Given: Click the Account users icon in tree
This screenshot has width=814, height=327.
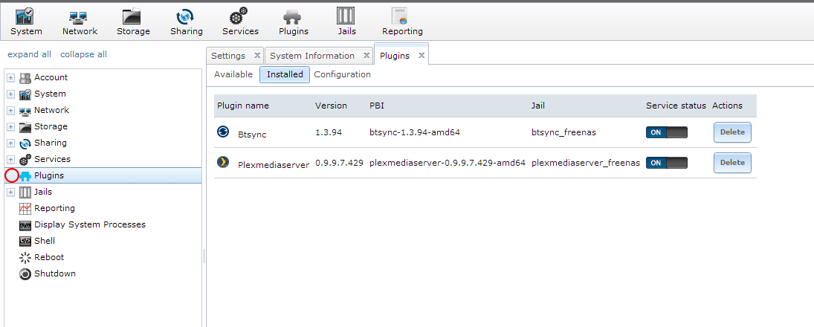Looking at the screenshot, I should coord(25,78).
